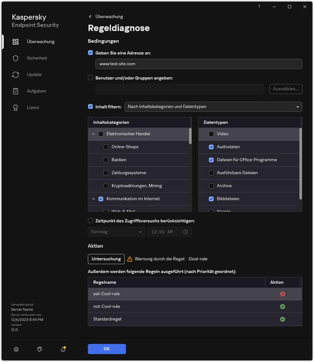Click the help question mark icon

[259, 7]
